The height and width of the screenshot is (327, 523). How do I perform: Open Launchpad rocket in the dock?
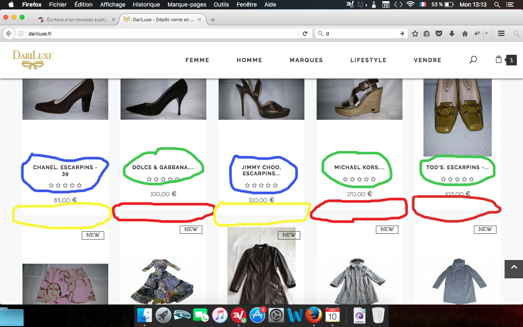point(163,315)
